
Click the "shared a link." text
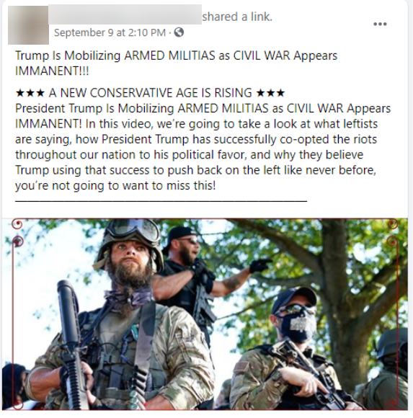click(237, 17)
